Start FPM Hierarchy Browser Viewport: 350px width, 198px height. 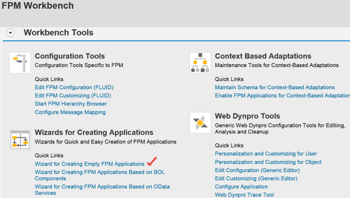pyautogui.click(x=71, y=104)
